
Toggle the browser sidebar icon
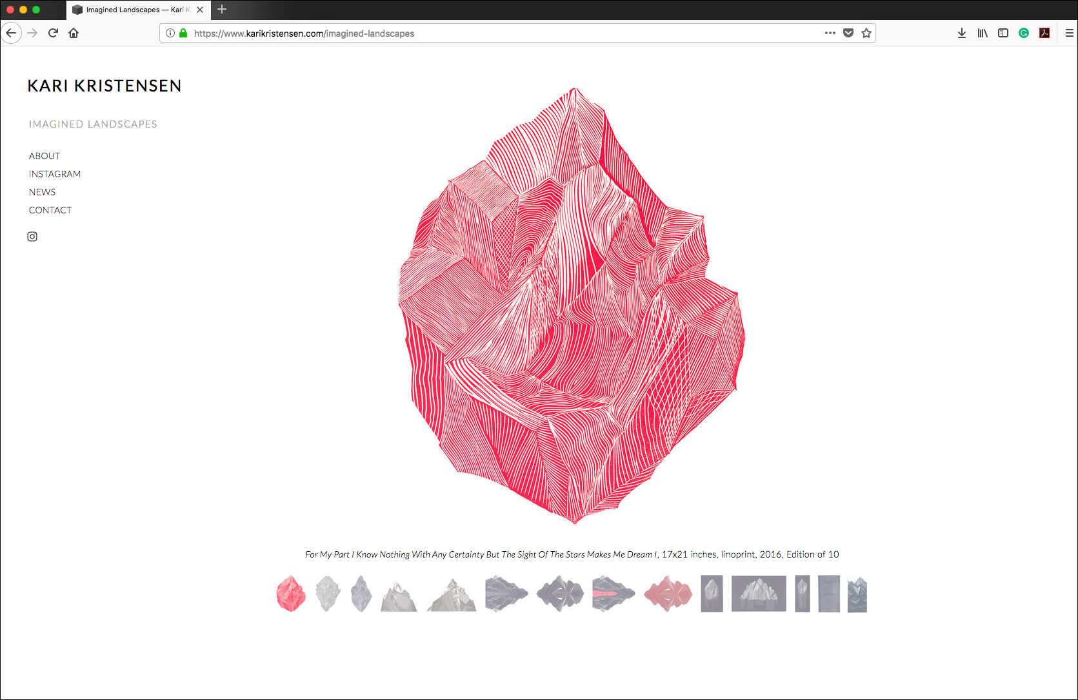pyautogui.click(x=1003, y=33)
